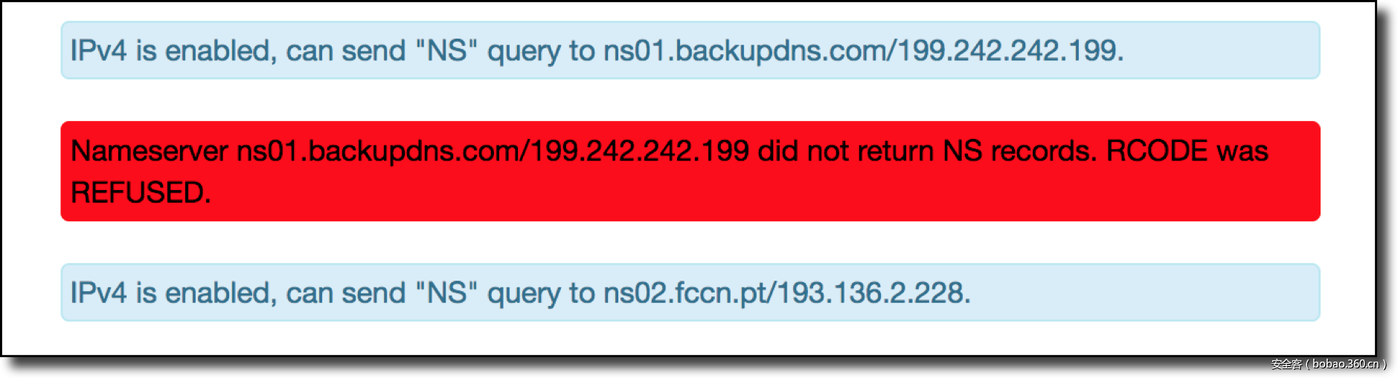Image resolution: width=1398 pixels, height=378 pixels.
Task: Click the ns02.fccn.pt info message box
Action: click(690, 293)
